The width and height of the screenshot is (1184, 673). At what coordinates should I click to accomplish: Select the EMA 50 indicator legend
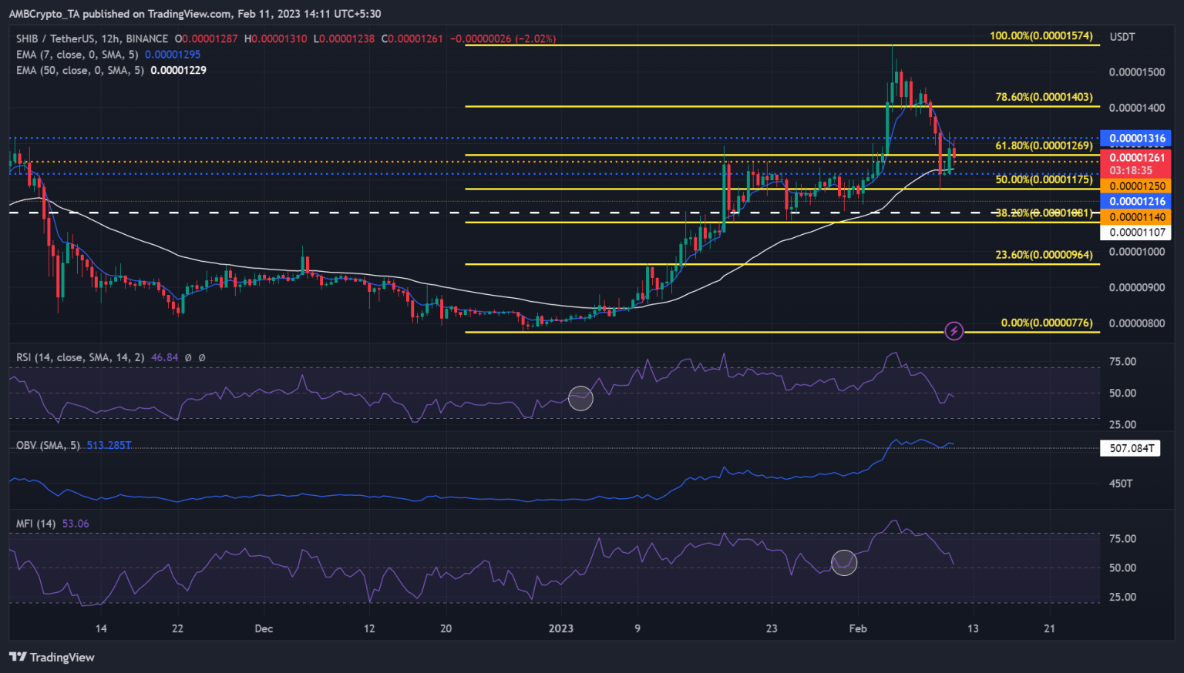coord(80,70)
